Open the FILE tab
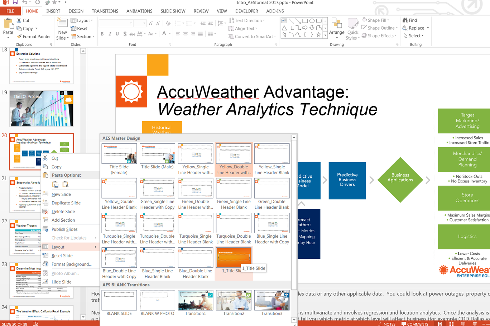Image resolution: width=490 pixels, height=326 pixels. pos(10,11)
